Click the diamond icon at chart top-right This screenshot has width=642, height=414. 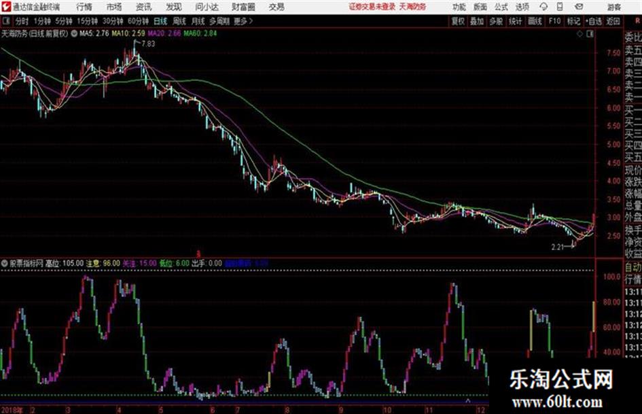coord(579,34)
